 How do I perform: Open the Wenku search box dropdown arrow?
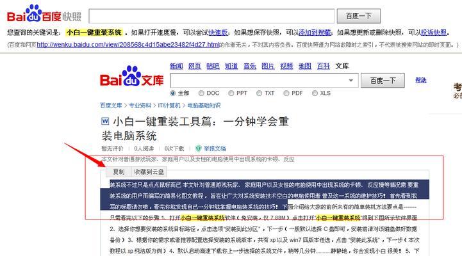351,81
